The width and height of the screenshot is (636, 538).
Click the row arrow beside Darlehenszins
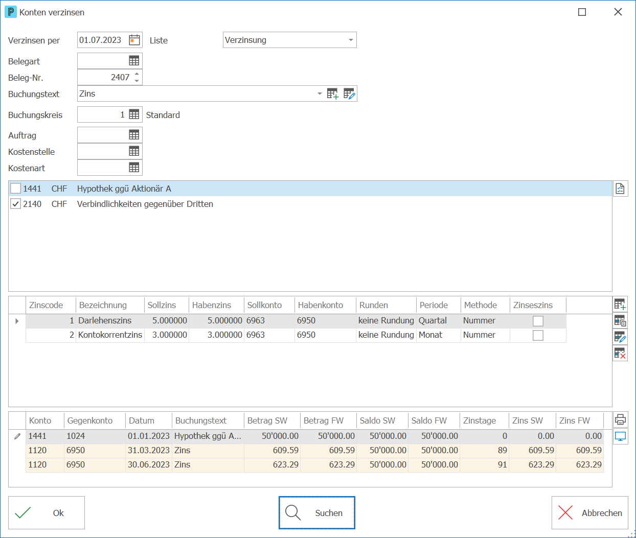[x=17, y=321]
